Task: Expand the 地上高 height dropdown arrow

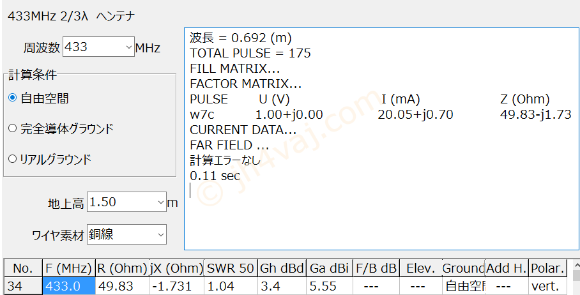Action: click(160, 202)
